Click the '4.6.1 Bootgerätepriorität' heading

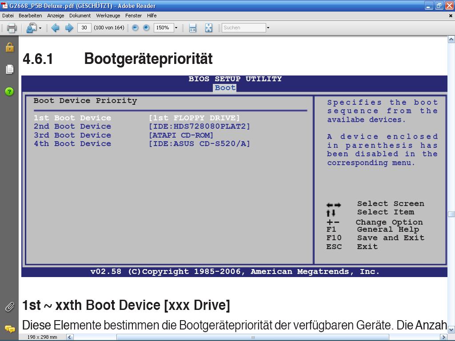point(117,59)
